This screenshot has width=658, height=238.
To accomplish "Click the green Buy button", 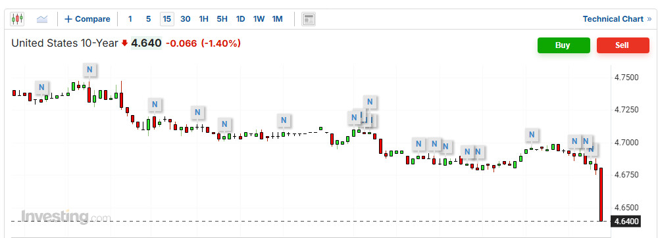I will pos(564,45).
